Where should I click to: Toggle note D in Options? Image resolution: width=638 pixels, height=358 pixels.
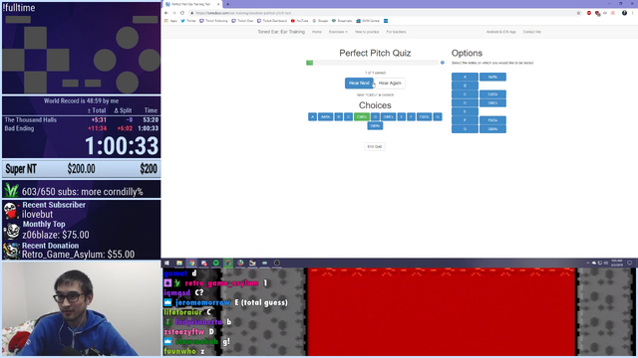(x=465, y=102)
